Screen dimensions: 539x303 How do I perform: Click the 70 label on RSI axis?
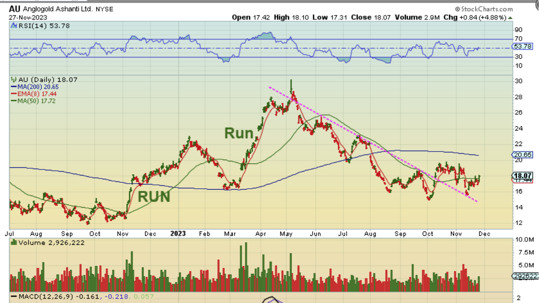[x=519, y=39]
